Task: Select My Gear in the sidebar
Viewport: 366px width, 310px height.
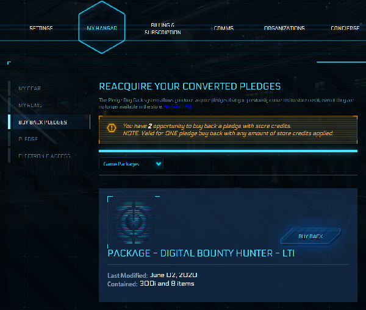Action: pyautogui.click(x=29, y=88)
